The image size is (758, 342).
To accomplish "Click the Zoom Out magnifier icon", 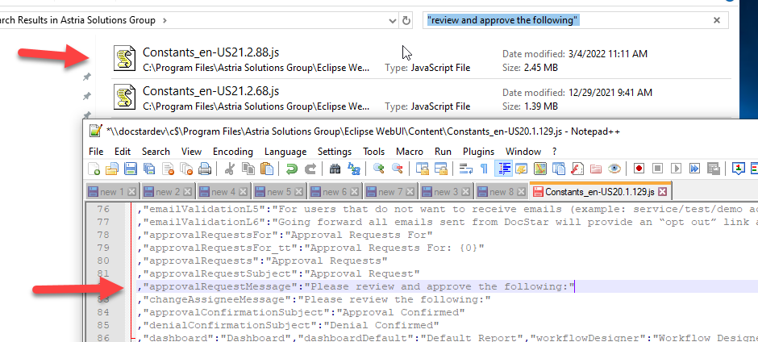I will pyautogui.click(x=398, y=169).
